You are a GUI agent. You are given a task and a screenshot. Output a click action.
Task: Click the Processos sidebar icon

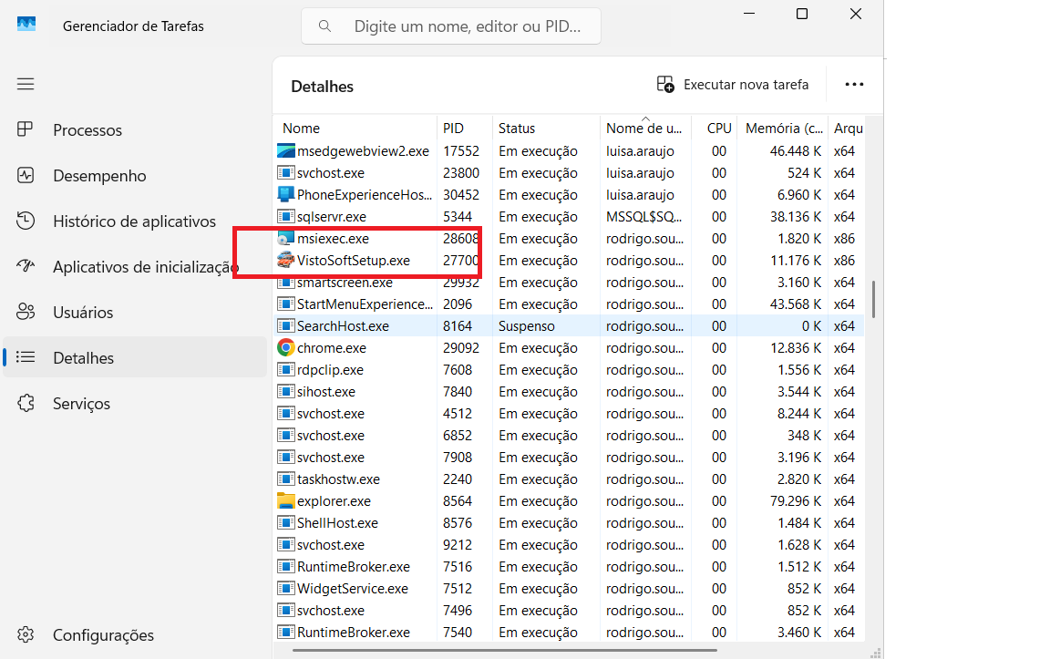26,130
